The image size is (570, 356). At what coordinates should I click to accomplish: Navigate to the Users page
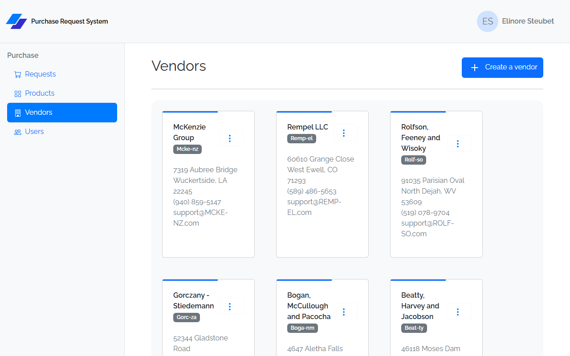pos(62,132)
